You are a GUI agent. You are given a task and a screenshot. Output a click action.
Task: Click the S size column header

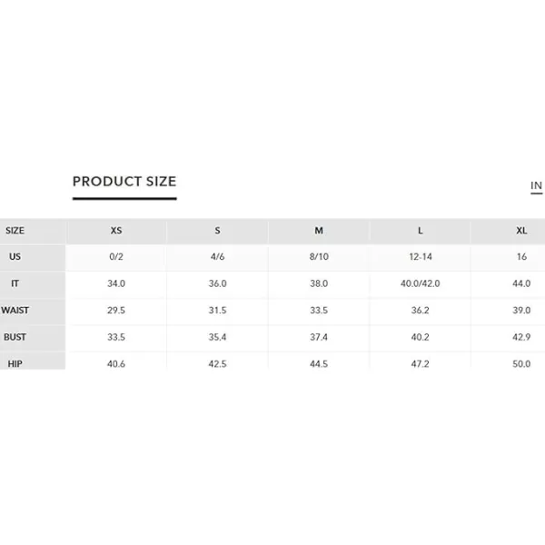(x=217, y=231)
